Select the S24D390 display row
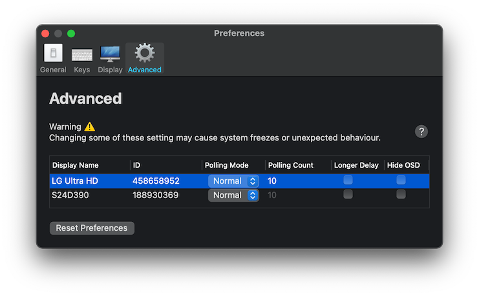This screenshot has height=296, width=479. click(239, 195)
